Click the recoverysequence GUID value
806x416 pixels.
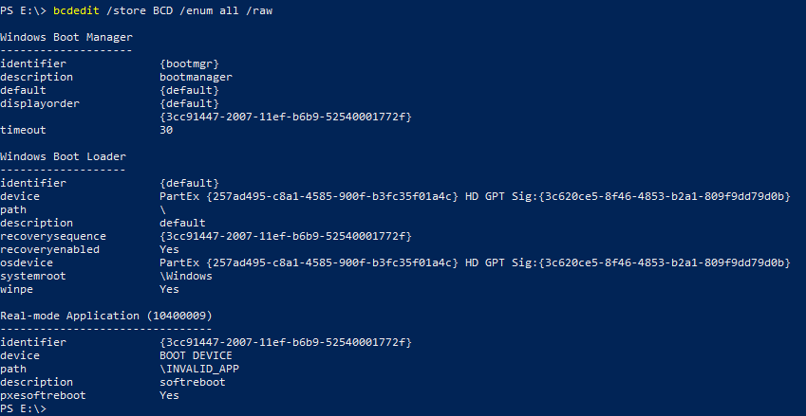tap(285, 236)
